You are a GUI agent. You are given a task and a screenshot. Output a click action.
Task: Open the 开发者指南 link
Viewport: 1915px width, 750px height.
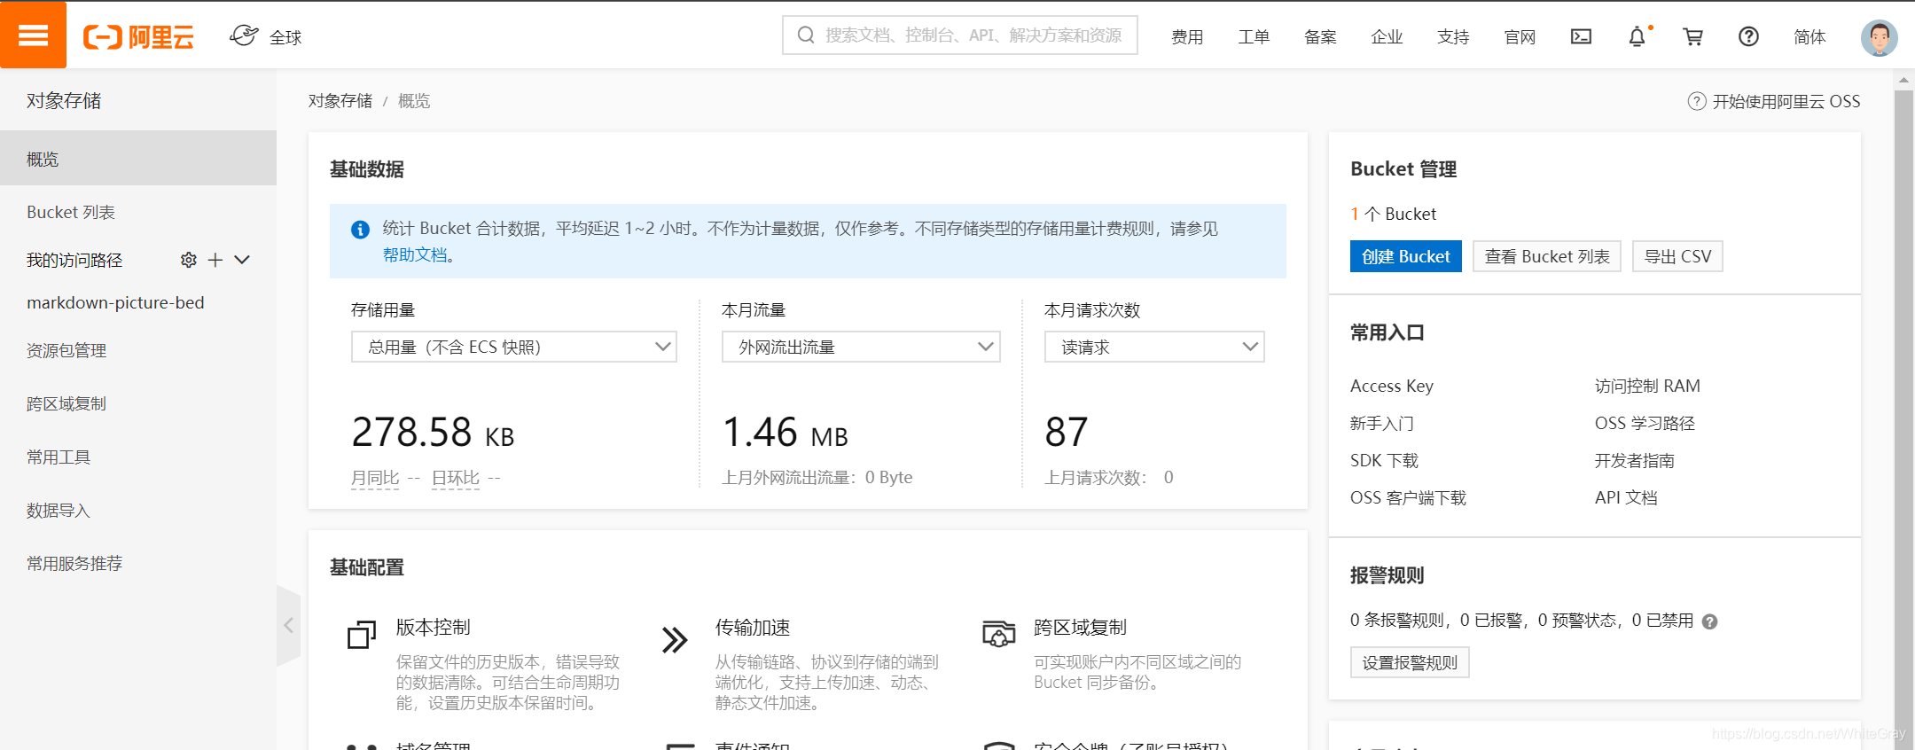pos(1634,460)
